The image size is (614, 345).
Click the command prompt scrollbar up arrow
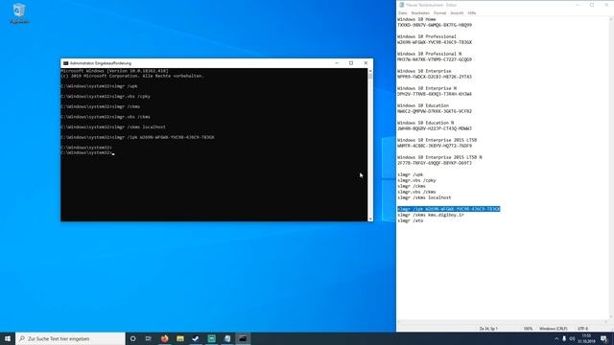(370, 71)
